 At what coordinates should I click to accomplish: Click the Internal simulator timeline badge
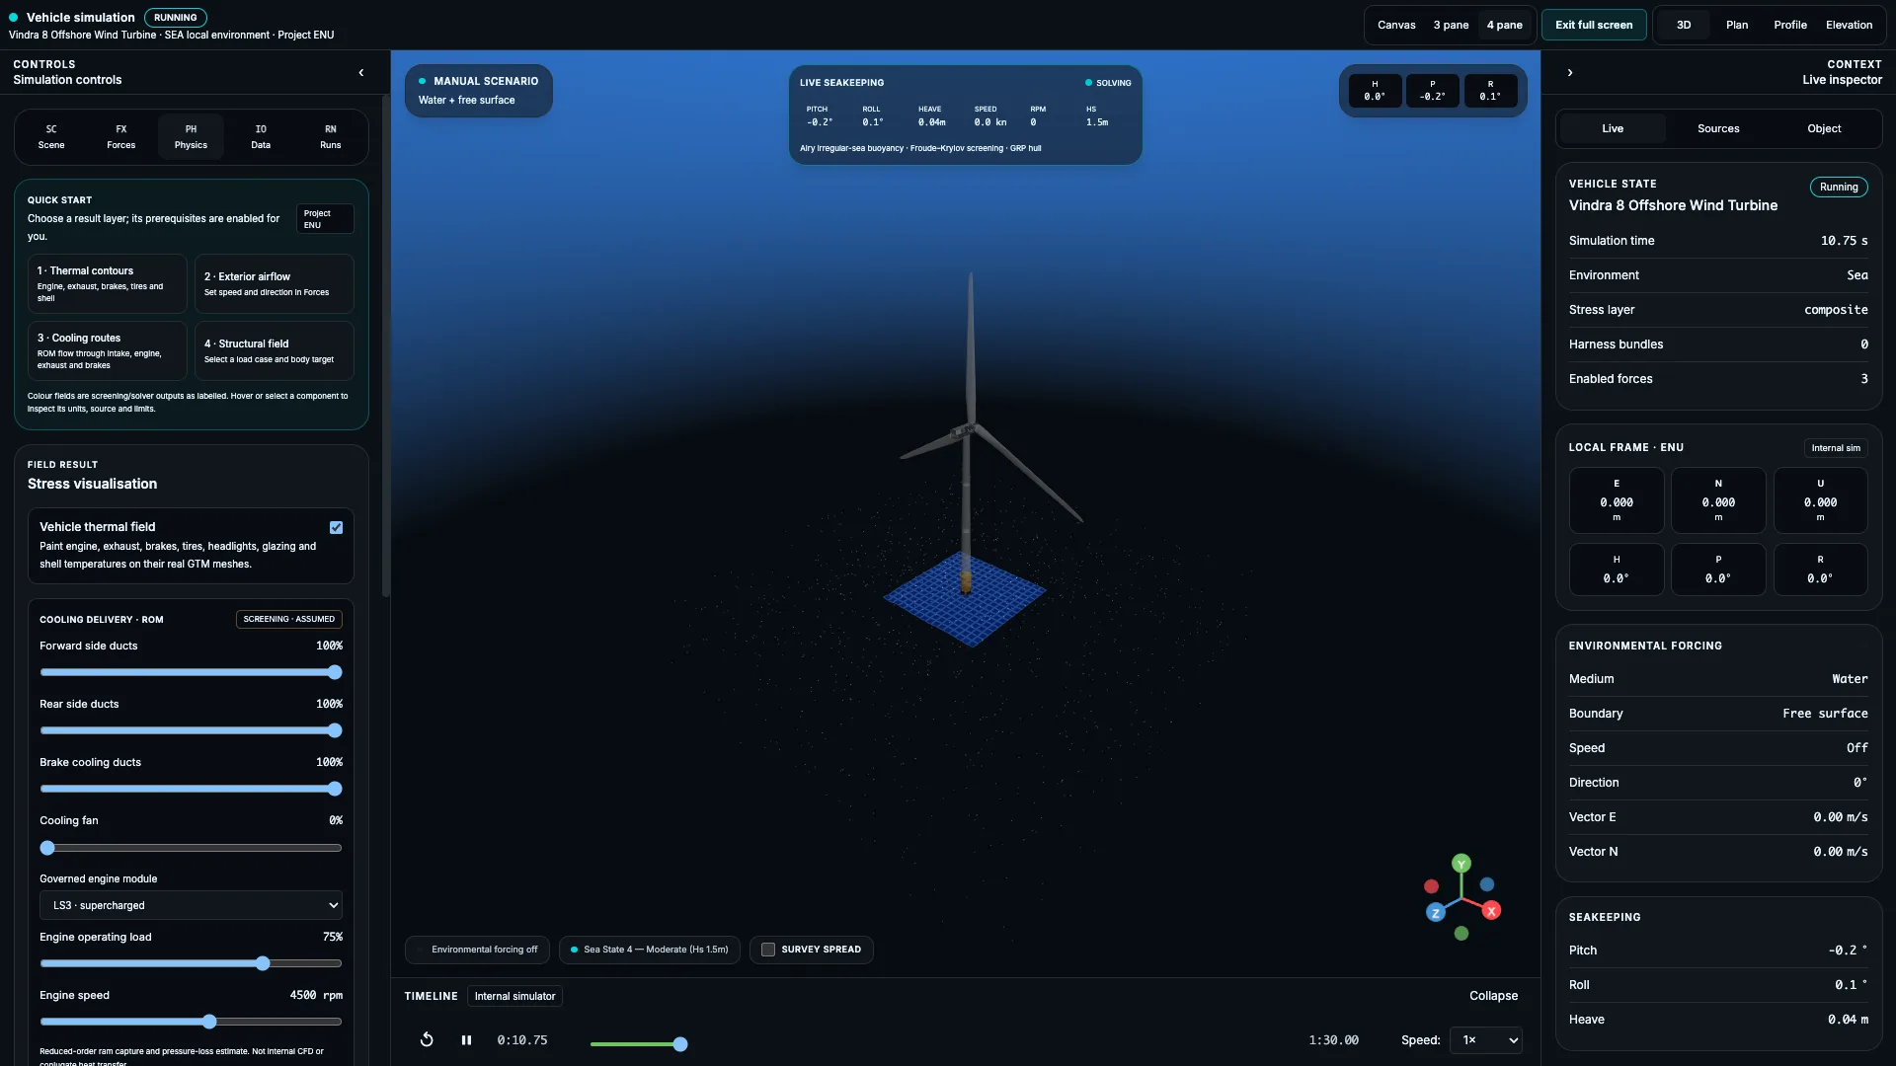[x=514, y=996]
